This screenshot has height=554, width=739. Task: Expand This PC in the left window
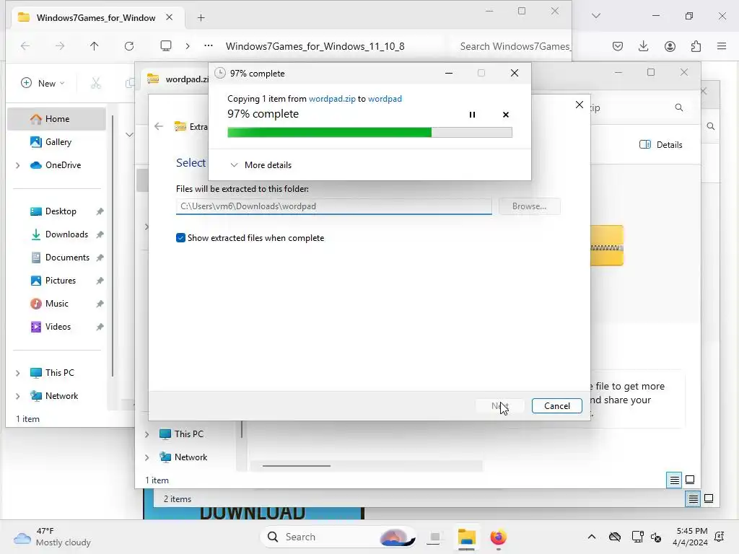18,373
